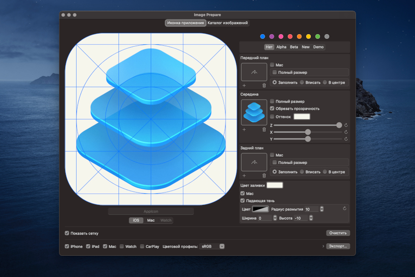Switch to Каталог изображений tab

coord(228,23)
